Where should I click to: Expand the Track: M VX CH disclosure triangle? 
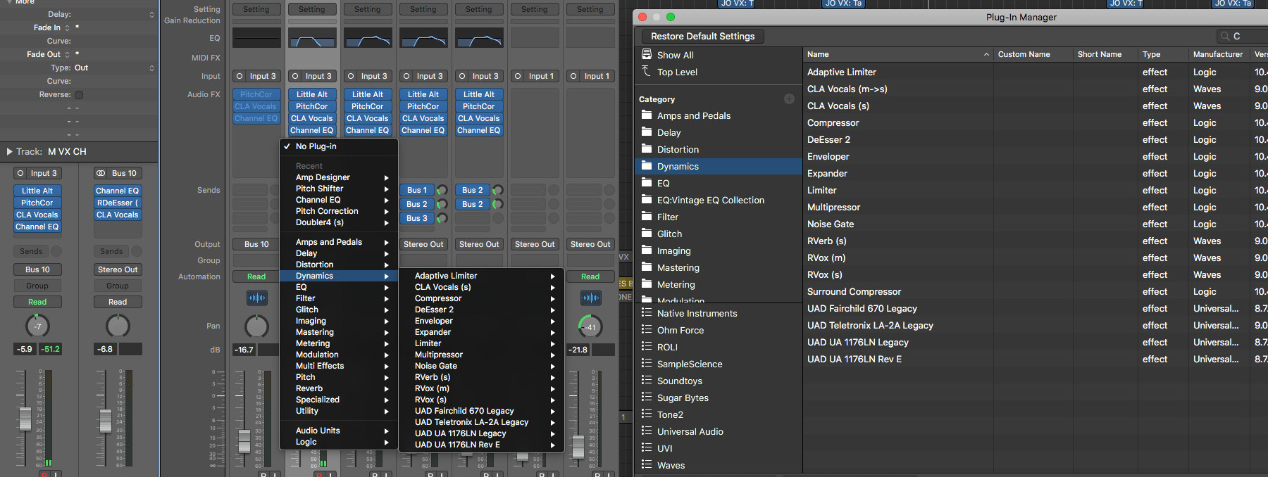tap(9, 151)
